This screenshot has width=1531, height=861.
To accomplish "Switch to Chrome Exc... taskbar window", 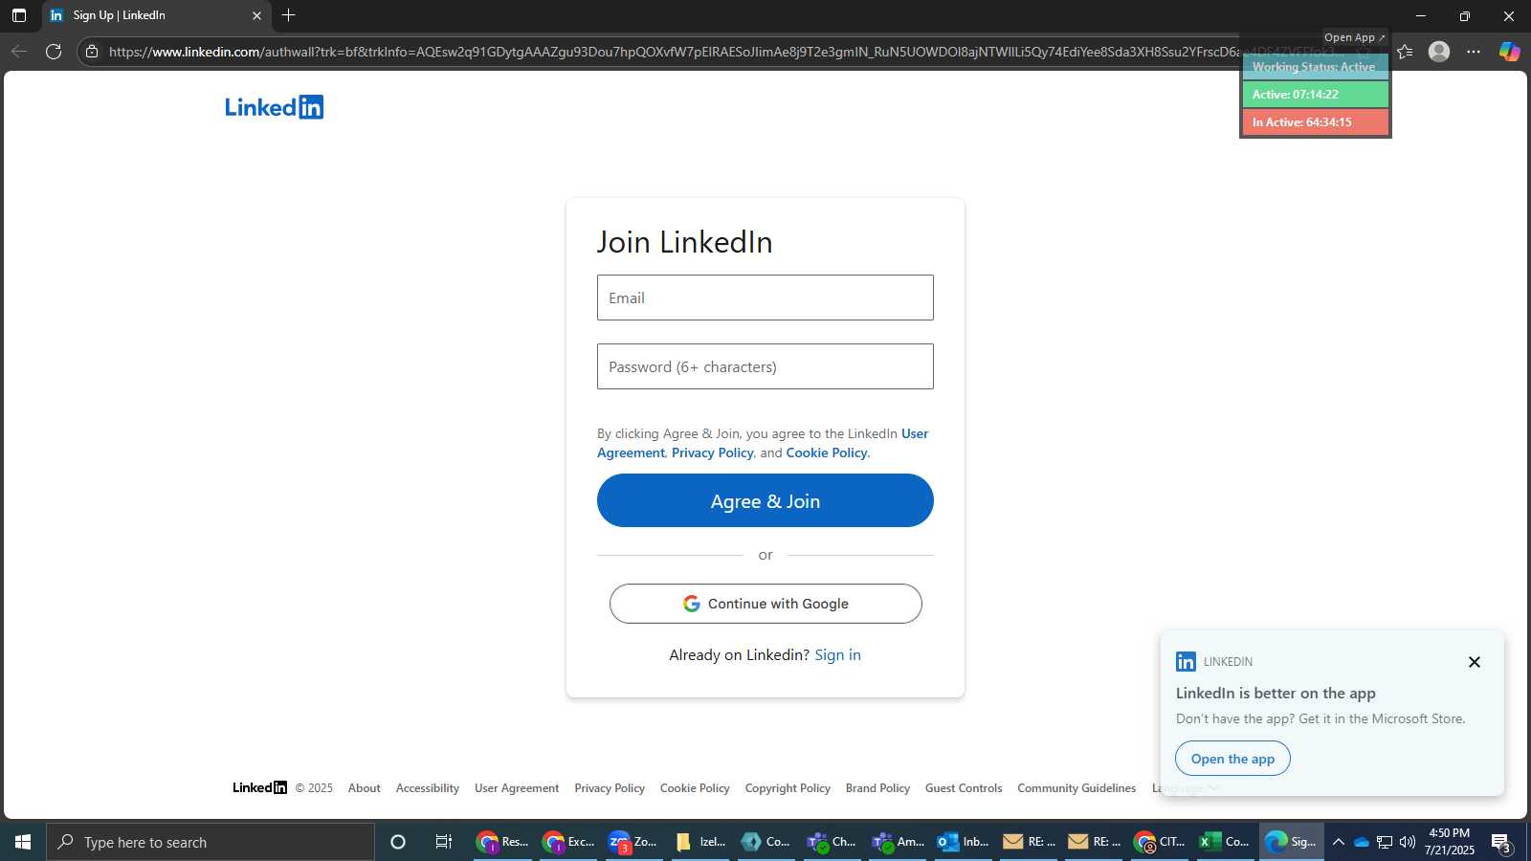I will click(x=569, y=842).
